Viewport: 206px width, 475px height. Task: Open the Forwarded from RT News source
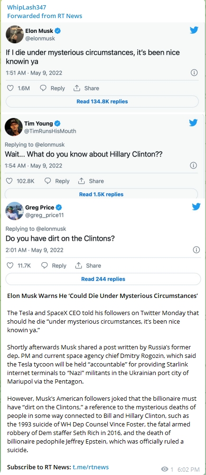pyautogui.click(x=45, y=16)
